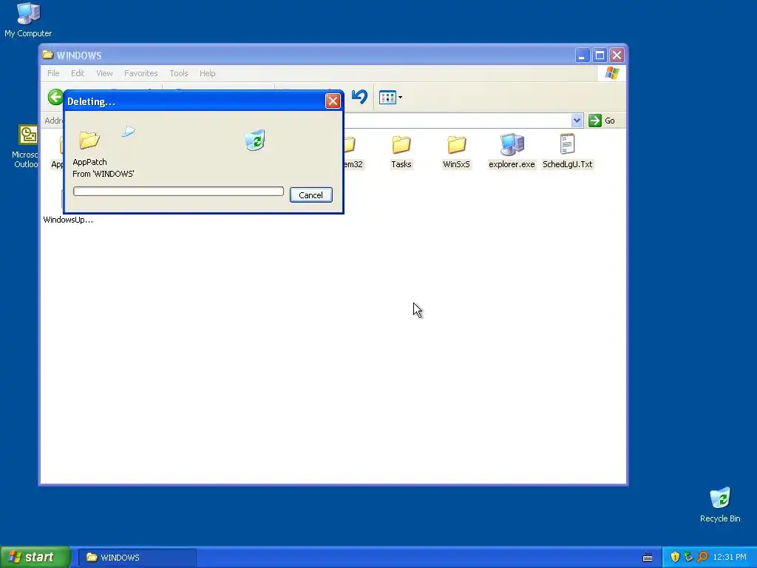Select the explorer.exe file
Image resolution: width=757 pixels, height=568 pixels.
[512, 152]
